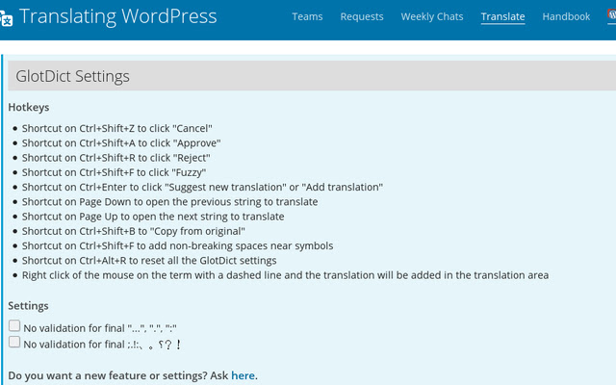Image resolution: width=616 pixels, height=385 pixels.
Task: Select the Ctrl+Shift+A "Approve" shortcut line
Action: pos(121,143)
